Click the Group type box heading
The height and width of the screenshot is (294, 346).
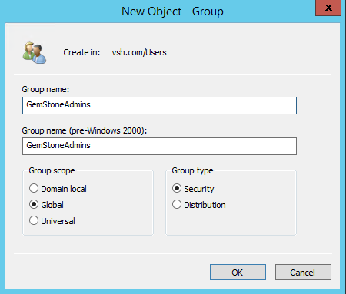(192, 170)
